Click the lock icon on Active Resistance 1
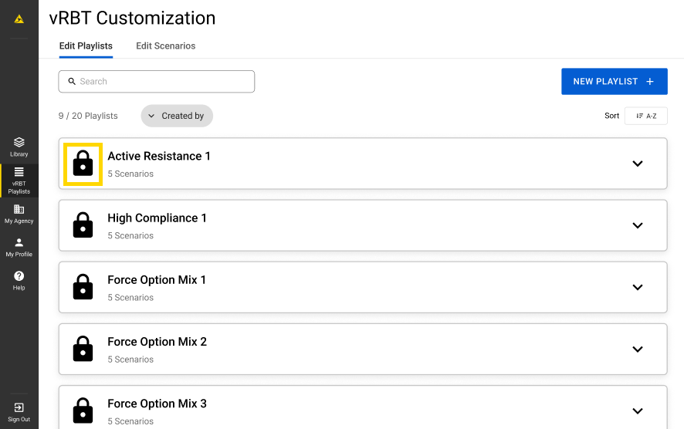The height and width of the screenshot is (429, 684). 83,164
